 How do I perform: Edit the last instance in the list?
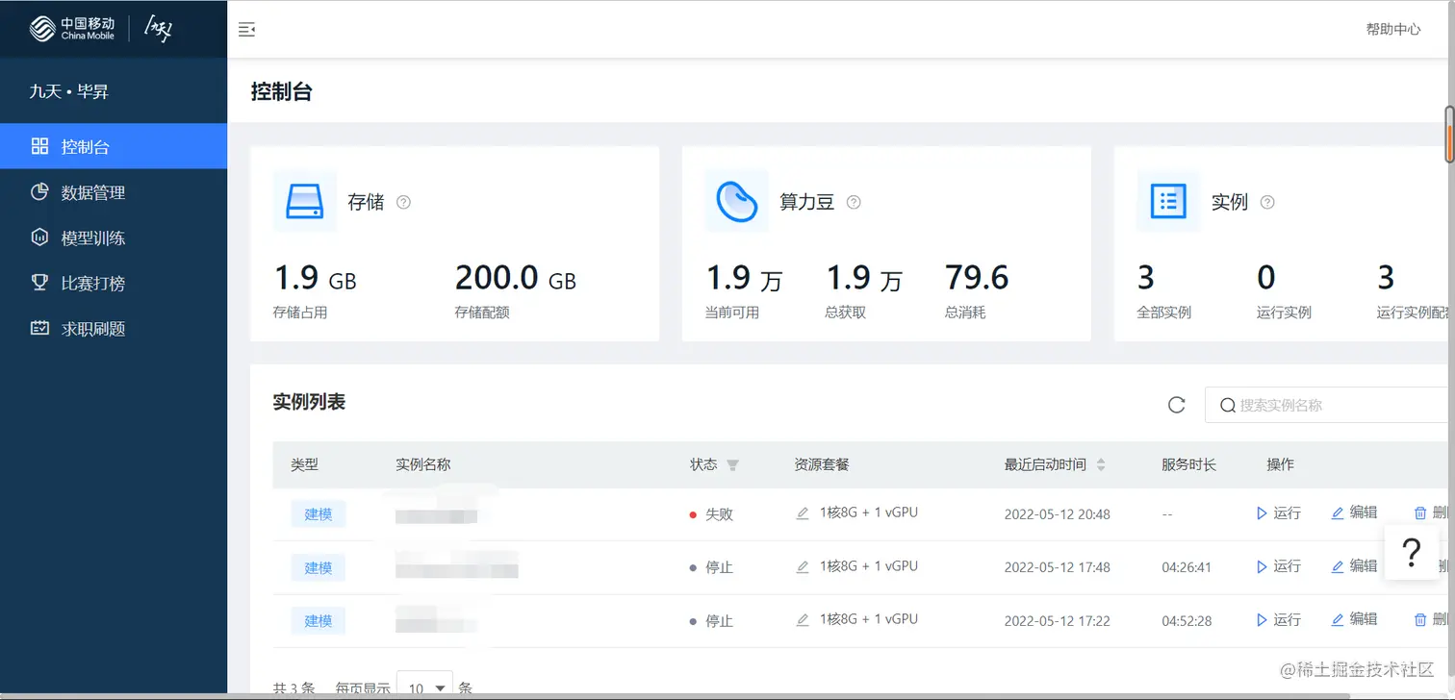click(1353, 619)
